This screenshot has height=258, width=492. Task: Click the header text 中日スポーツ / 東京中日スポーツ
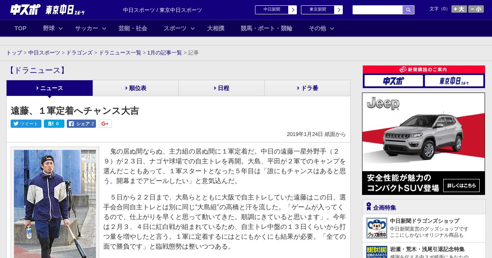[x=162, y=10]
